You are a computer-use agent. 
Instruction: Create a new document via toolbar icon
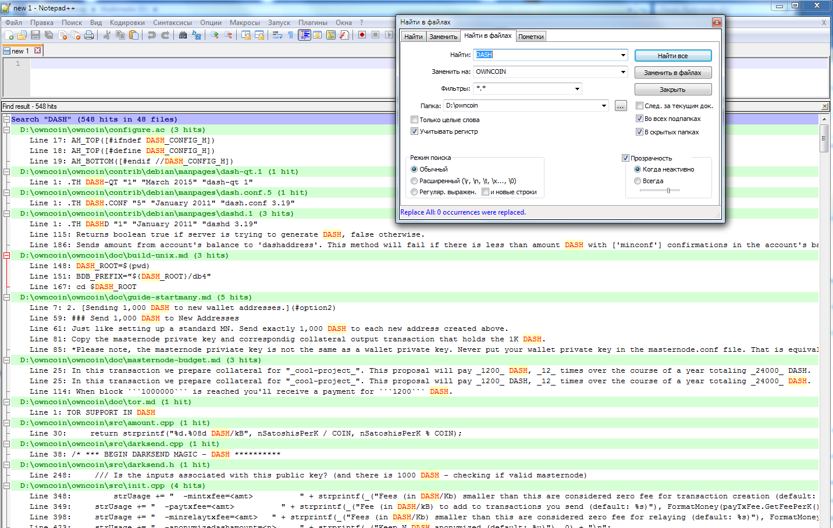tap(9, 35)
